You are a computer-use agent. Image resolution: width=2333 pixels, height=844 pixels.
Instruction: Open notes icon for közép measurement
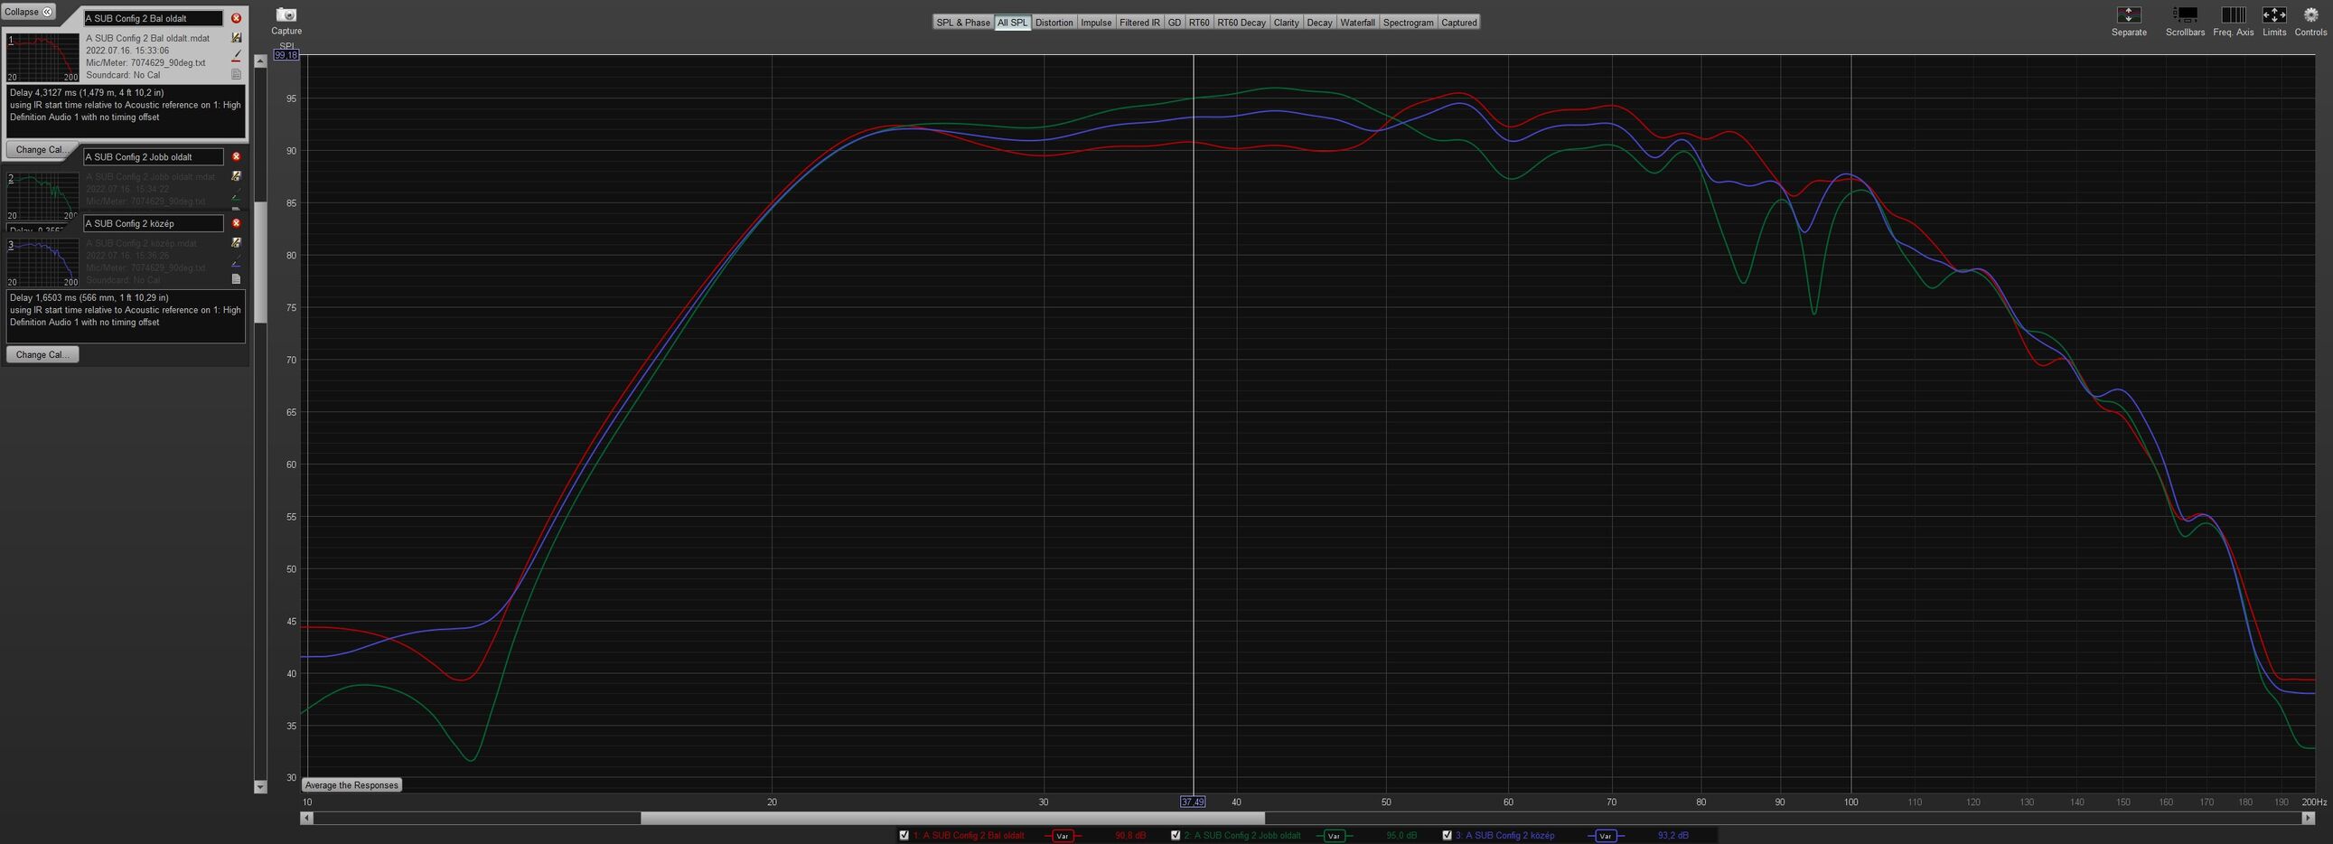coord(237,279)
